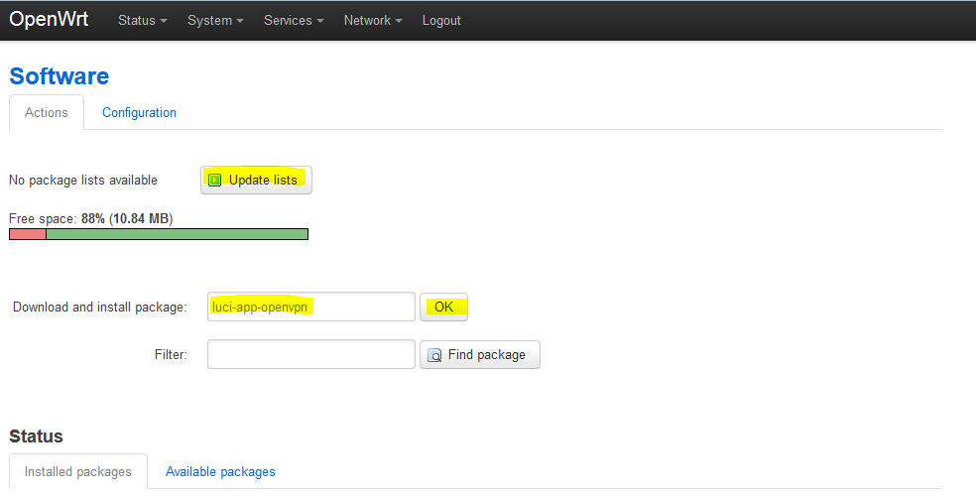Switch to the Configuration tab
This screenshot has width=976, height=499.
[139, 113]
